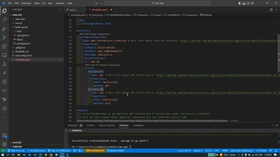The height and width of the screenshot is (157, 280).
Task: Click the editor vertical scrollbar
Action: (279, 53)
